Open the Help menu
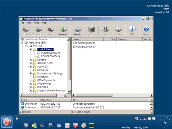The height and width of the screenshot is (129, 172). 44,23
